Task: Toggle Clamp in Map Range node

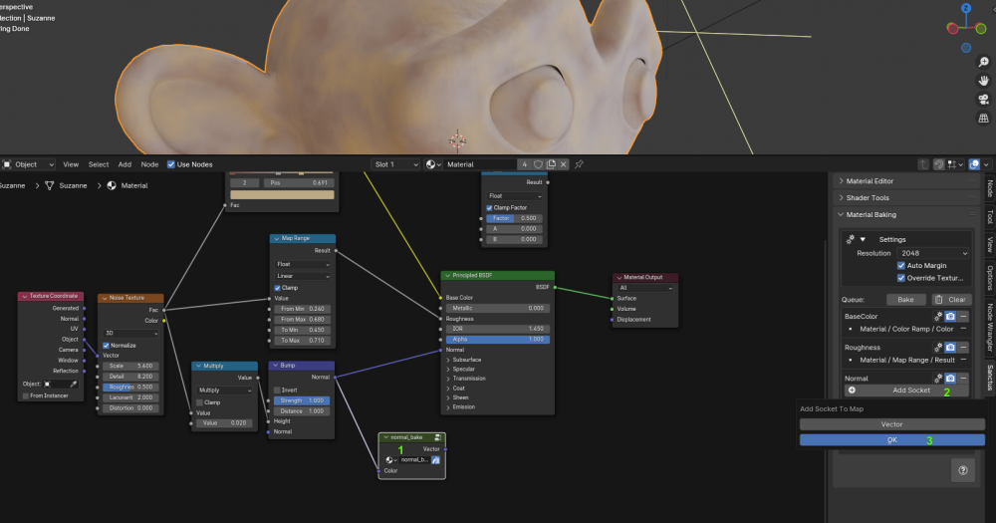Action: tap(278, 288)
